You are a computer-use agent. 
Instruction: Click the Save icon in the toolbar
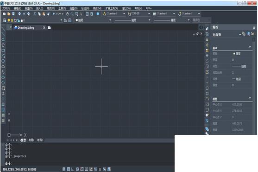13,14
